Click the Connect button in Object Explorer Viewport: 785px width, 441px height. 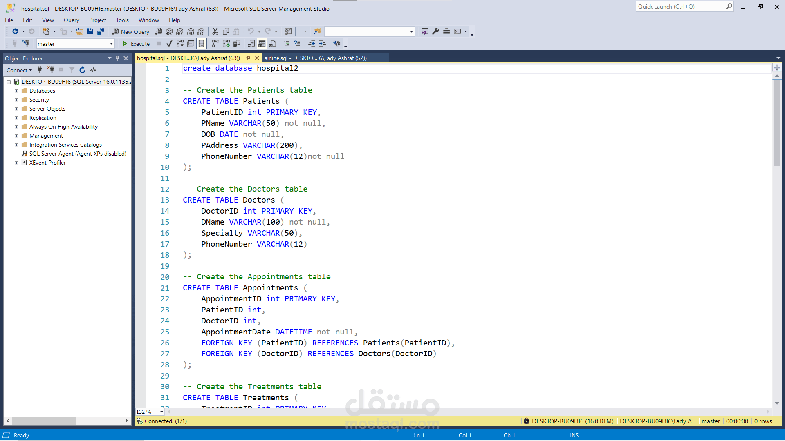17,70
